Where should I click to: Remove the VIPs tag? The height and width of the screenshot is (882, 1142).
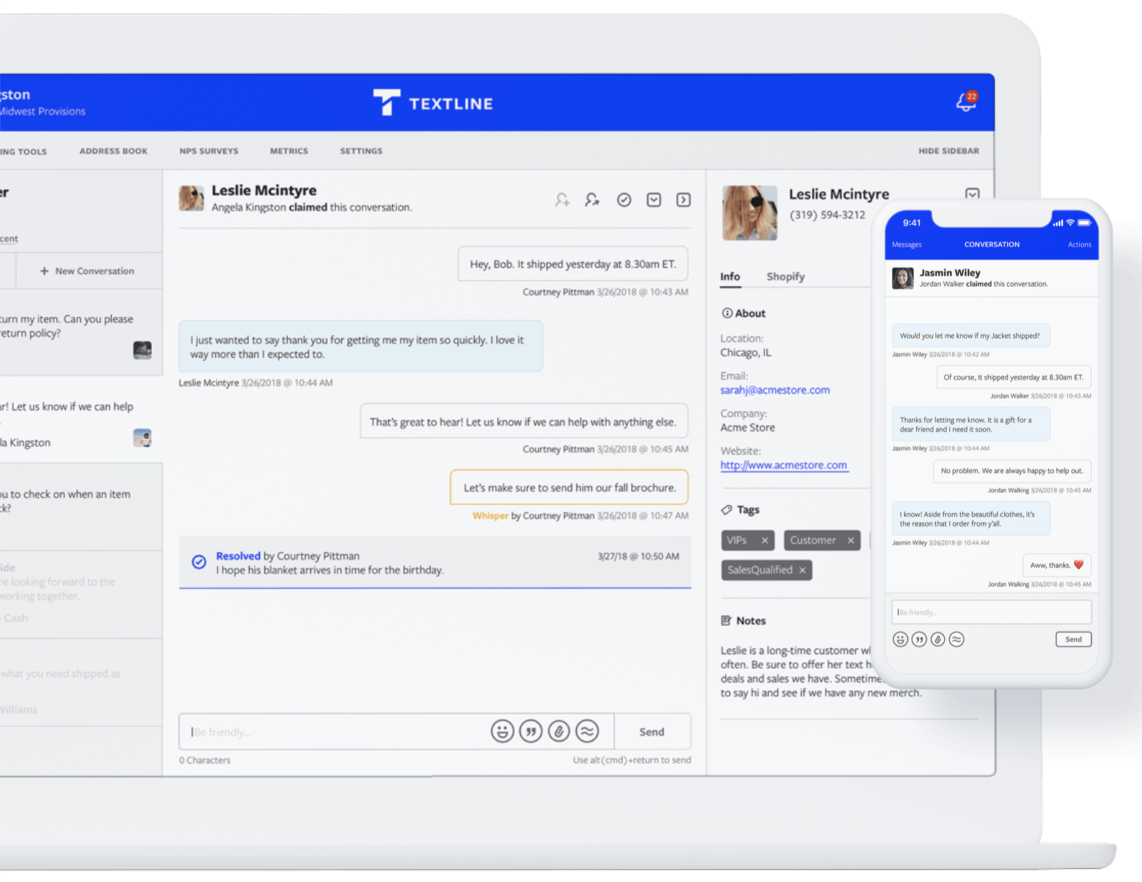(x=764, y=540)
